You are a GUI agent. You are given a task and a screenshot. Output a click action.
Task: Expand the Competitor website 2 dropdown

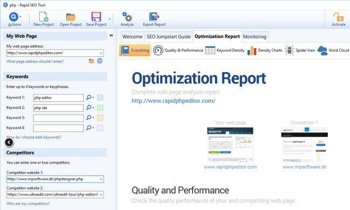coord(101,194)
